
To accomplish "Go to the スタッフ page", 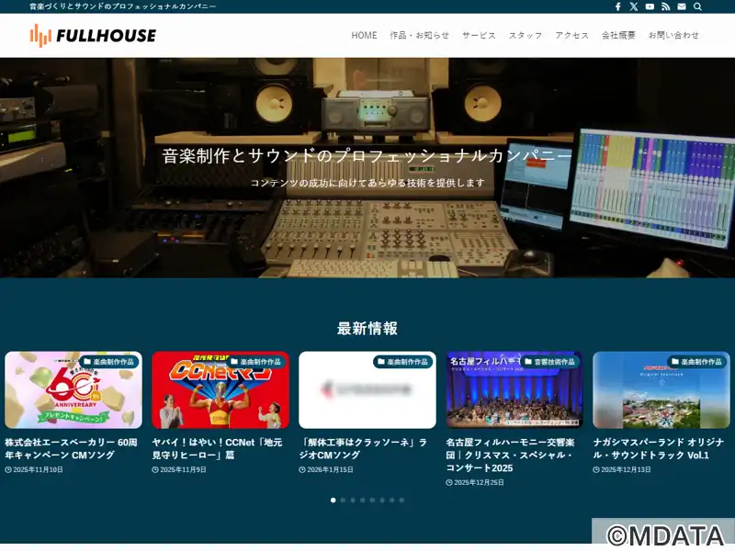I will click(x=526, y=36).
